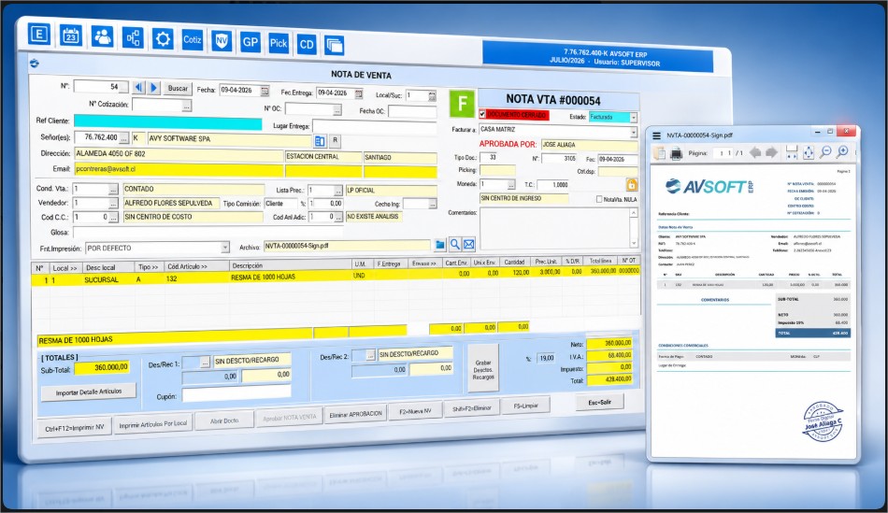Browse for Archivo with the folder icon
Screen dimensions: 888x513
point(440,245)
